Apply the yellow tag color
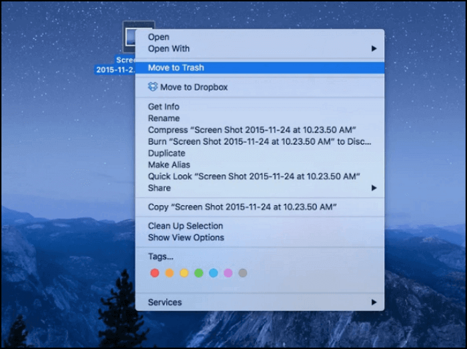The width and height of the screenshot is (467, 349). pyautogui.click(x=184, y=272)
